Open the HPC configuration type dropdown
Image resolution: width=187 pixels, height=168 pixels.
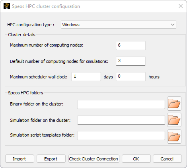click(x=119, y=25)
